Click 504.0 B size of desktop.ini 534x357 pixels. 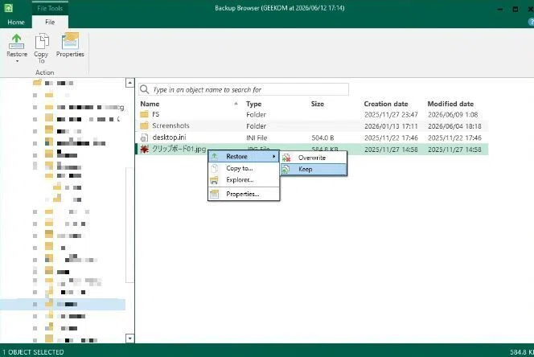322,138
